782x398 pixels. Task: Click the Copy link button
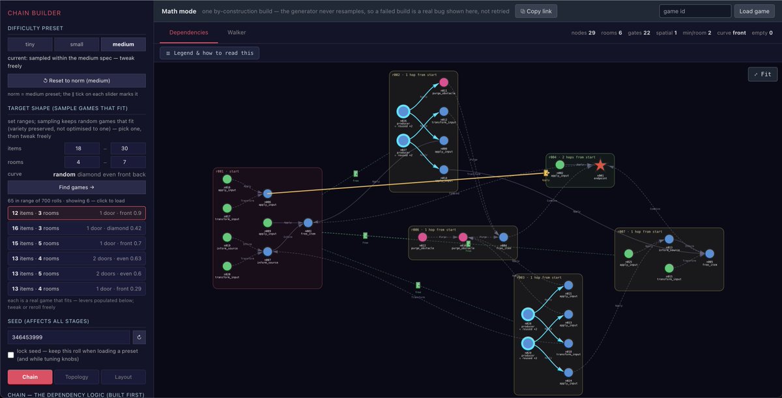click(x=536, y=11)
